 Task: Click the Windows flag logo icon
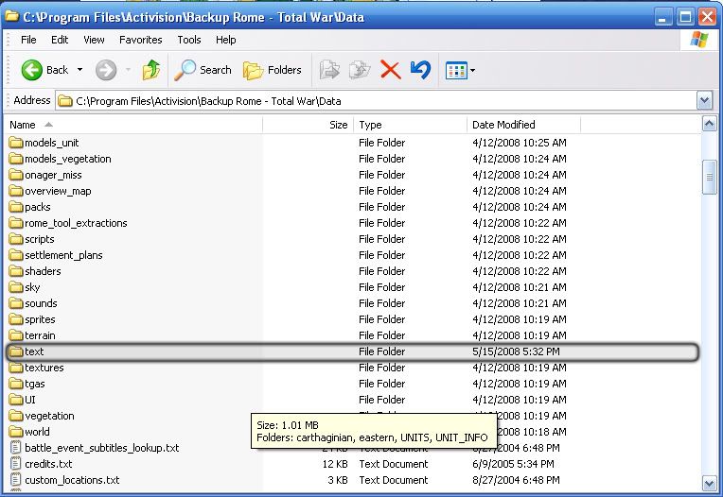(699, 40)
